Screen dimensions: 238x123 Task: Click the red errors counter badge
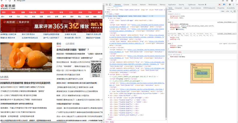click(x=220, y=5)
